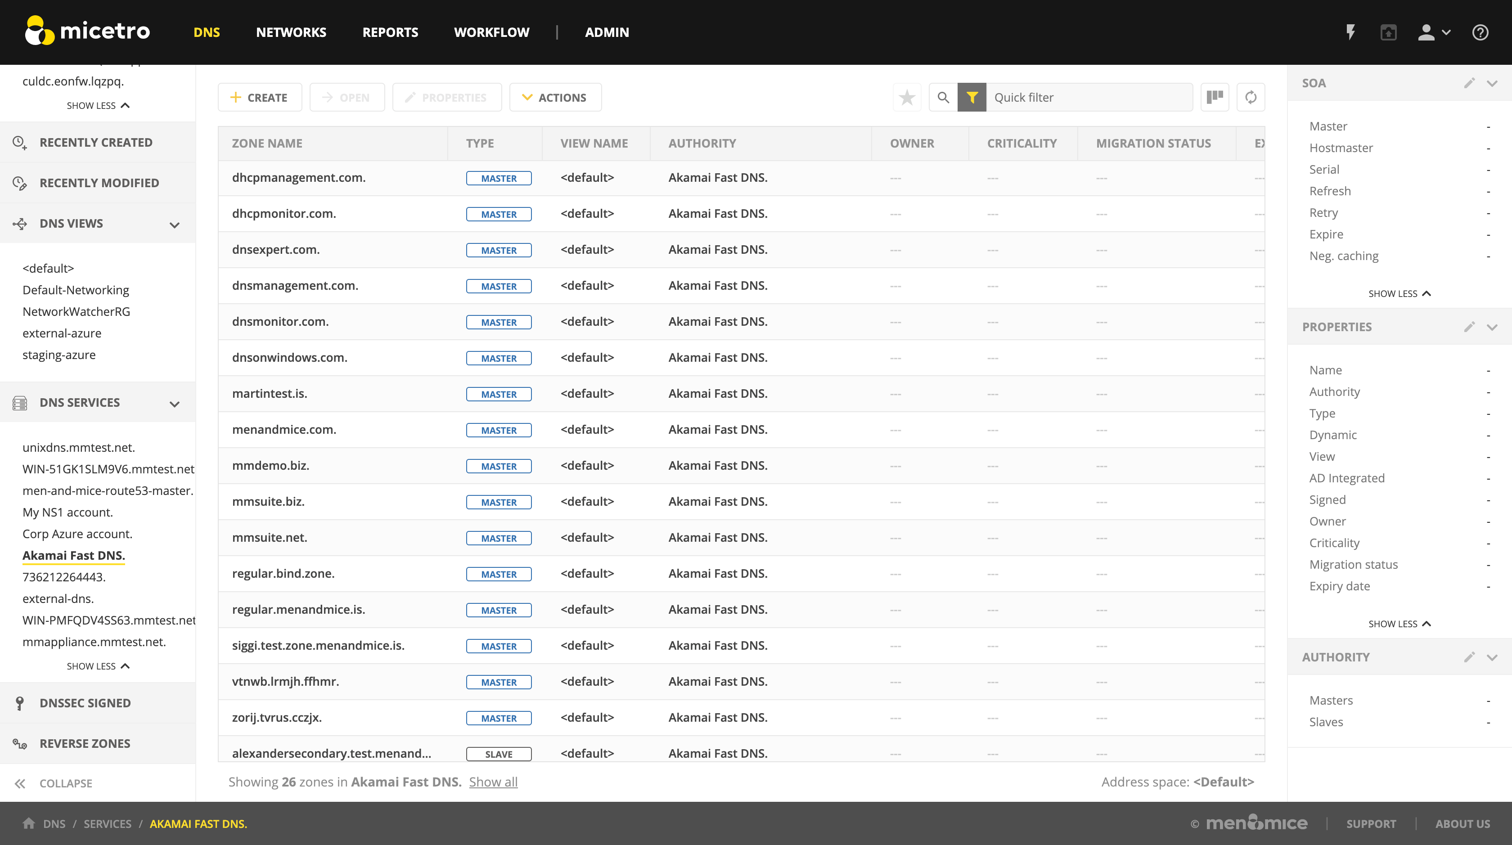Select the DNSSEC Signed menu item
Viewport: 1512px width, 845px height.
tap(98, 703)
